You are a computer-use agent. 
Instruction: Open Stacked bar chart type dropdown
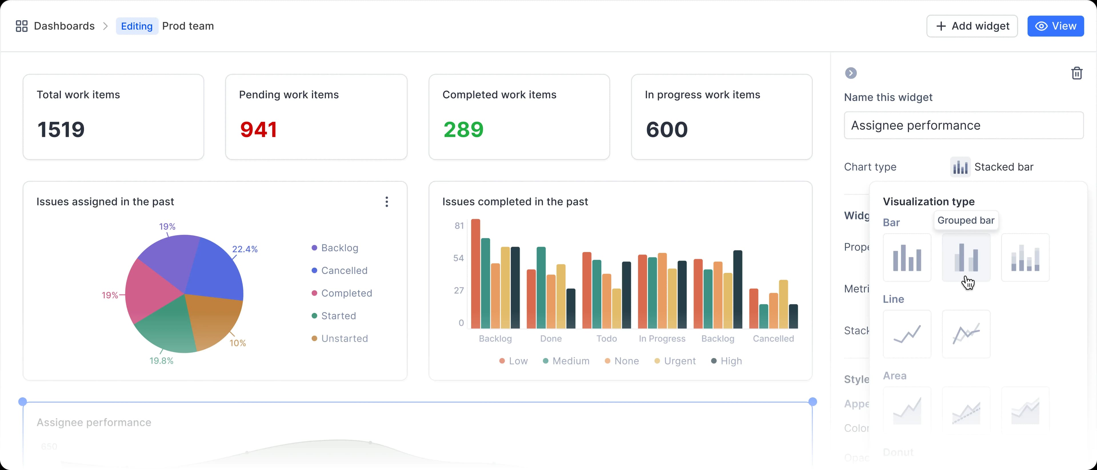[x=992, y=167]
